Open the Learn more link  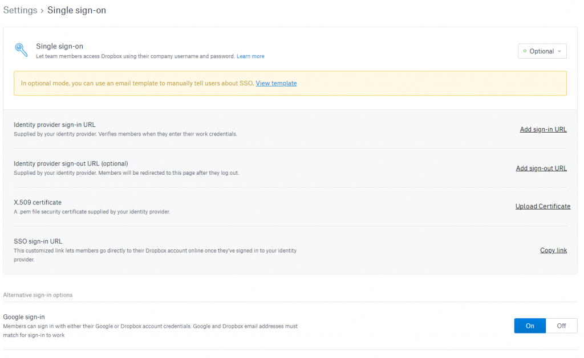pyautogui.click(x=250, y=56)
